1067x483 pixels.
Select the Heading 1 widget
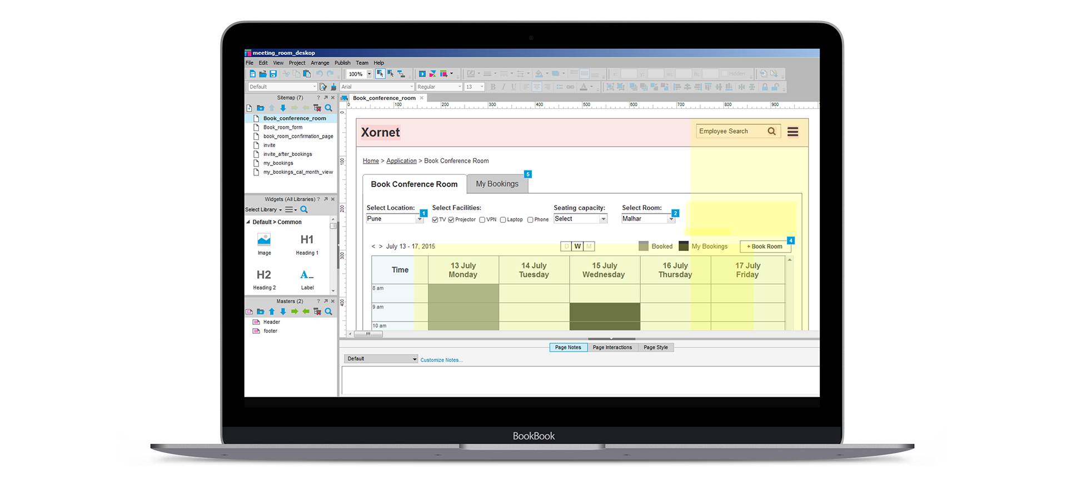(307, 244)
